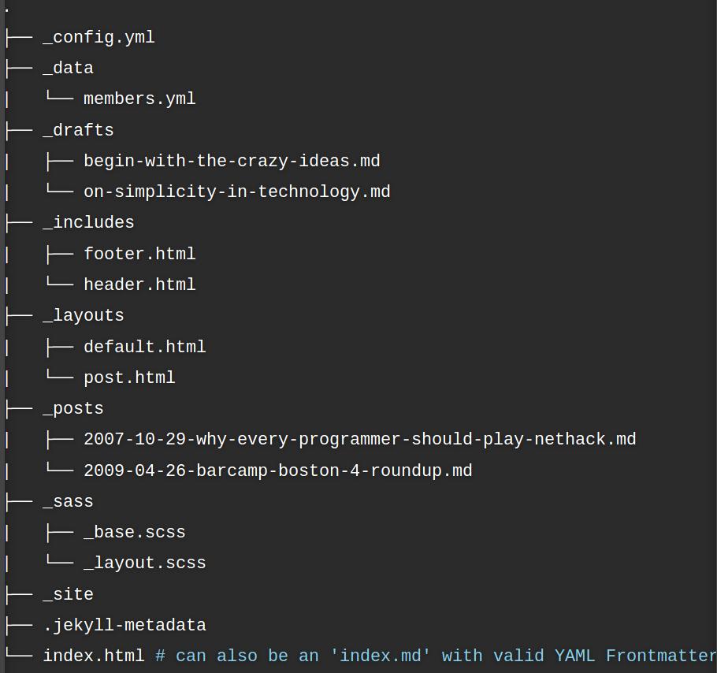Click header.html in the includes list

tap(139, 284)
